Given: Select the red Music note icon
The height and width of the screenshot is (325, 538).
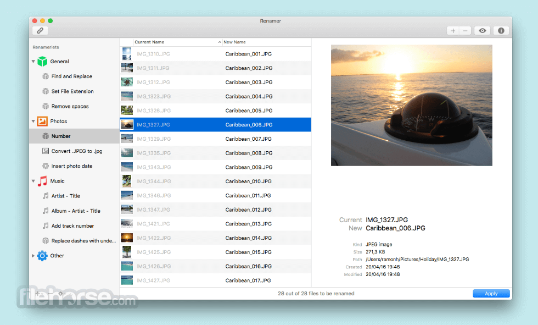Looking at the screenshot, I should (42, 181).
